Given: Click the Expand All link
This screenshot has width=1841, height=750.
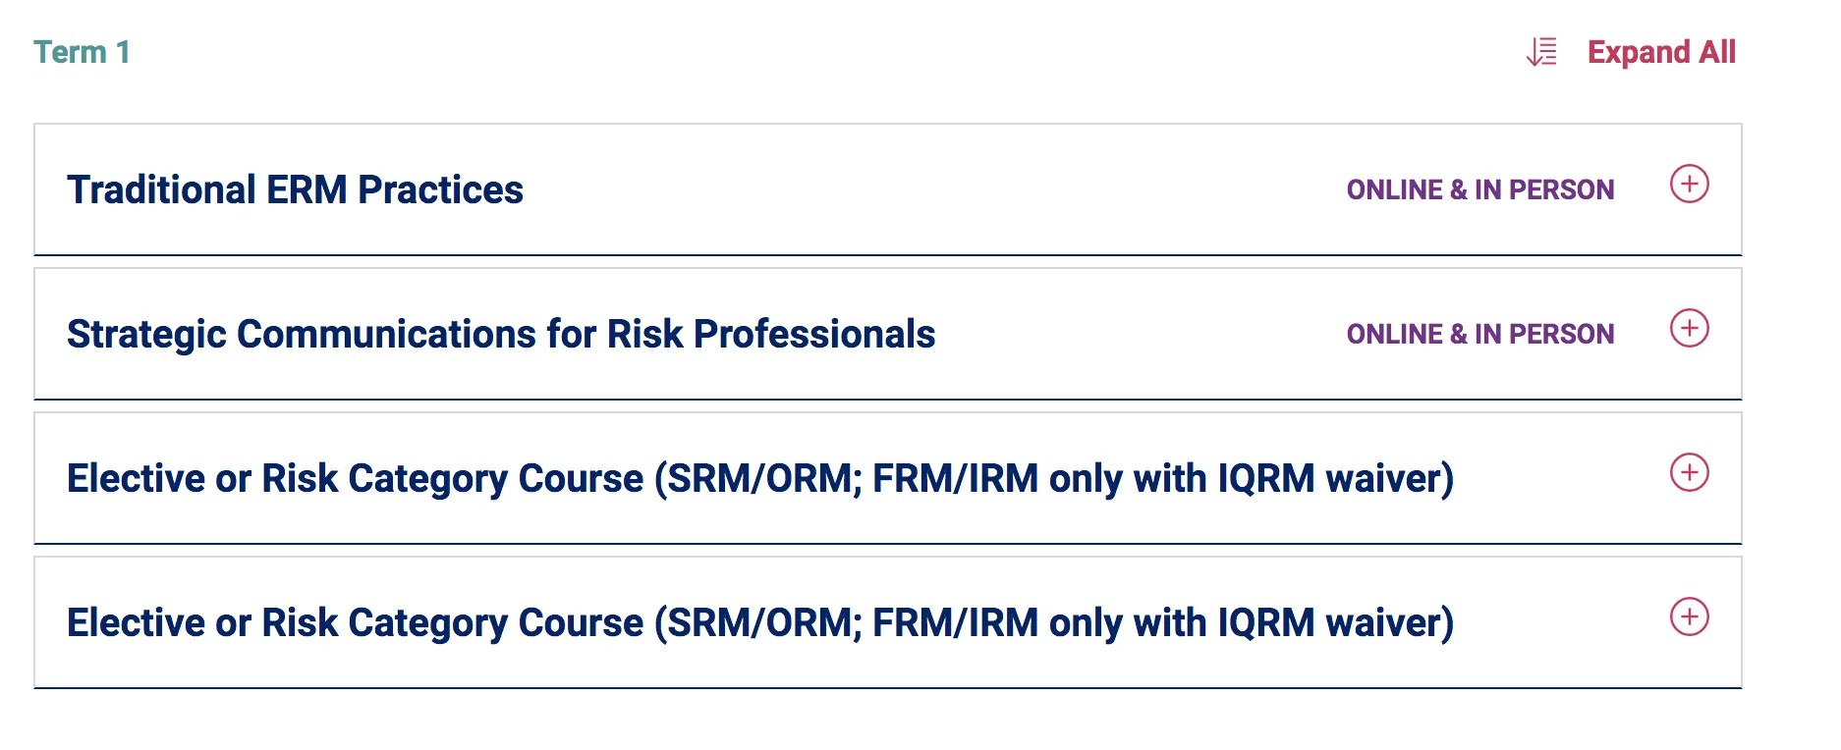Looking at the screenshot, I should click(x=1661, y=52).
